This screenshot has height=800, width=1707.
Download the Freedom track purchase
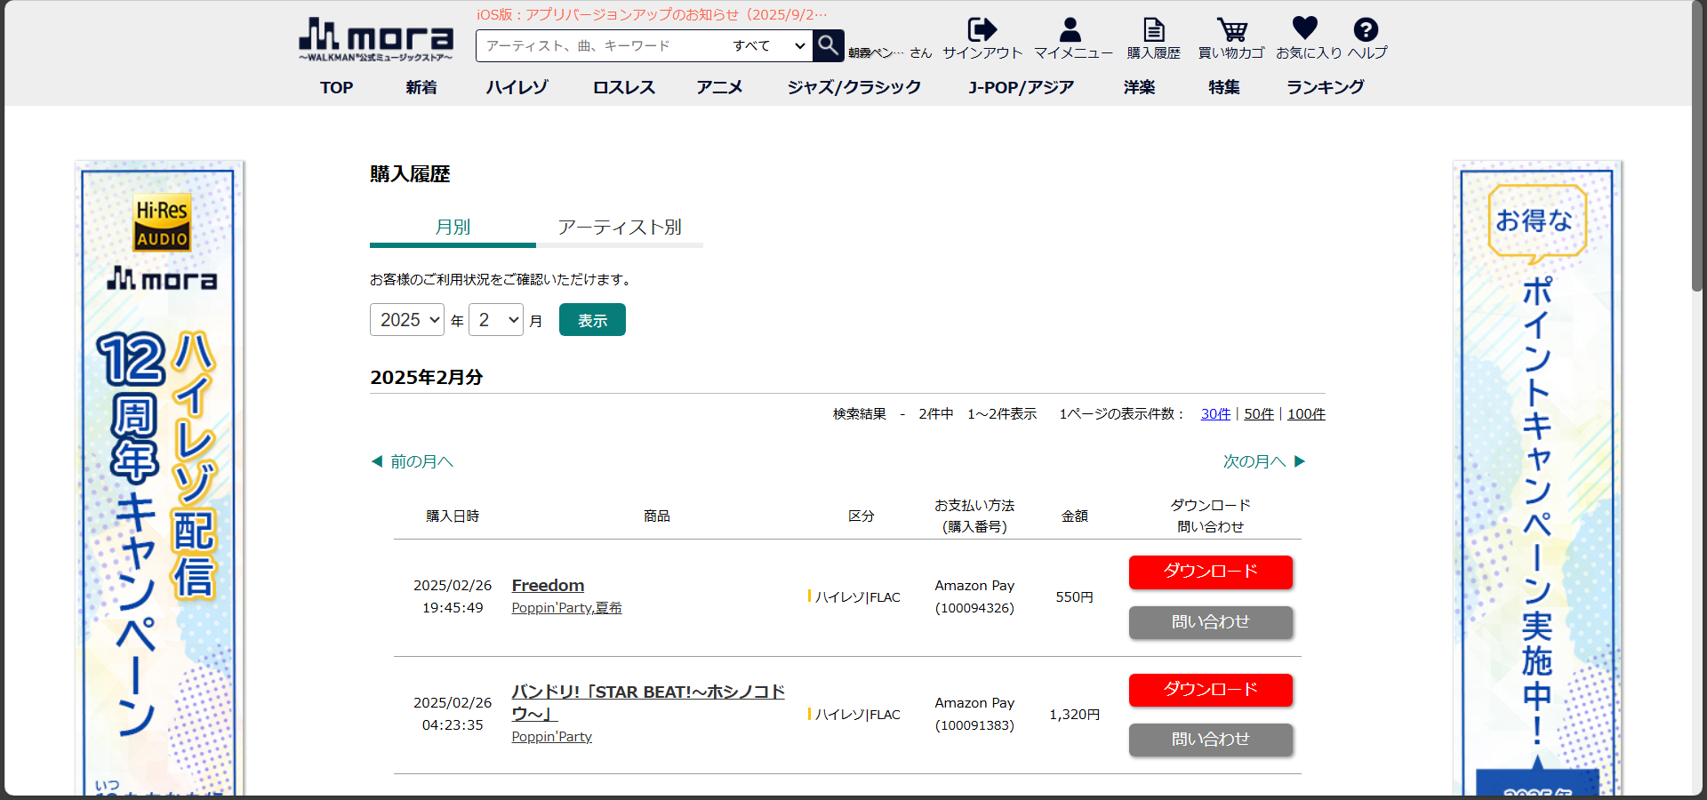coord(1210,572)
